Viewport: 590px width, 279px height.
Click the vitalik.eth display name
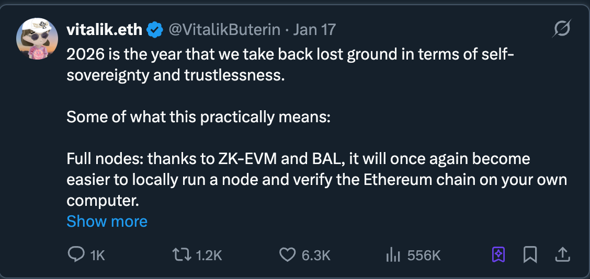click(104, 30)
